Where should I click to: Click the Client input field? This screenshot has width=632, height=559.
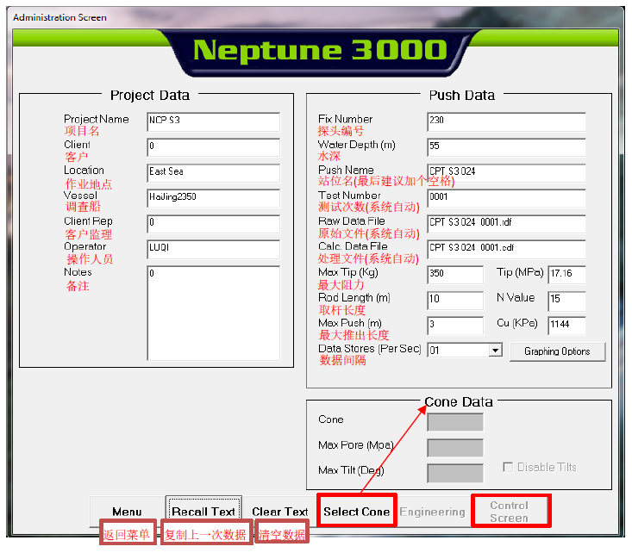point(213,147)
